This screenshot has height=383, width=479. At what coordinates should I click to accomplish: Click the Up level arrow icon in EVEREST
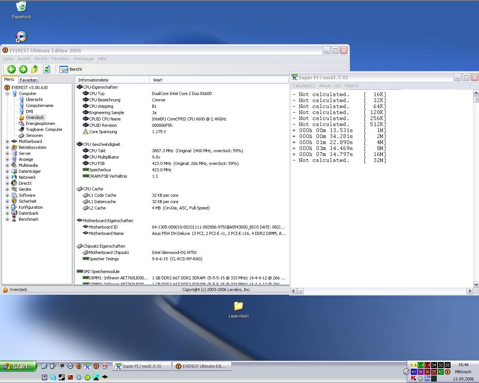pyautogui.click(x=35, y=69)
